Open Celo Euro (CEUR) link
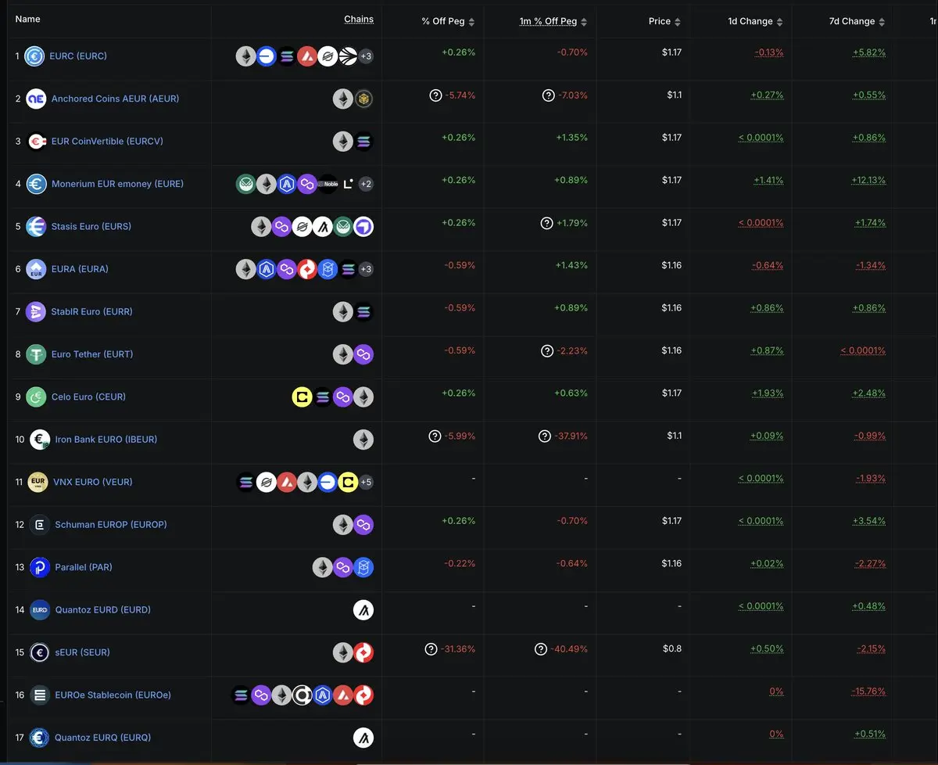938x765 pixels. tap(88, 397)
